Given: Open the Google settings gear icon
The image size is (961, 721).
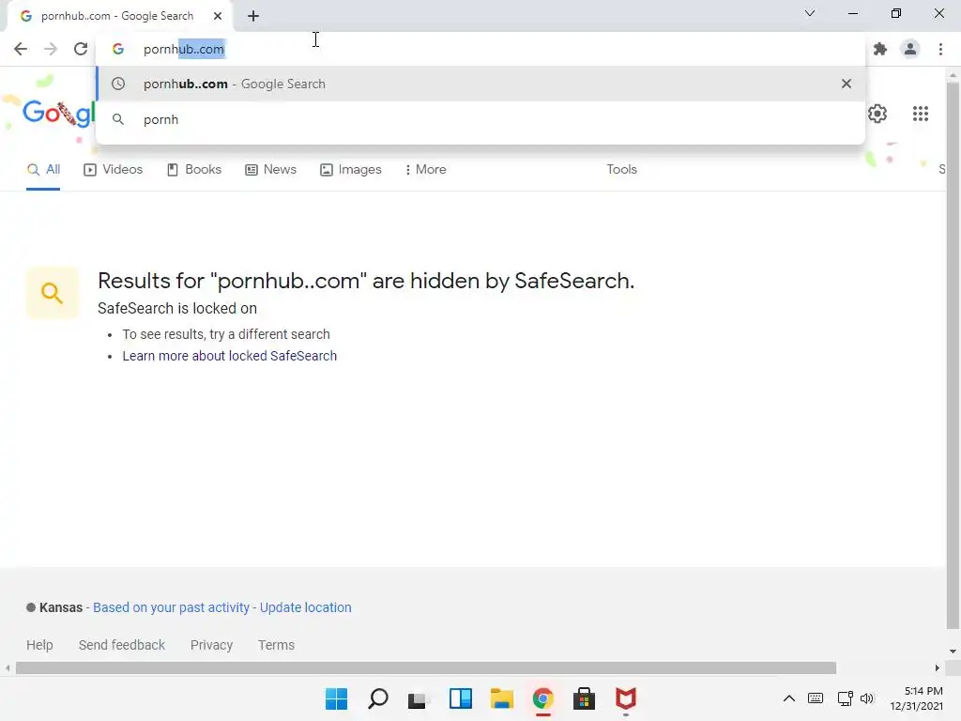Looking at the screenshot, I should tap(877, 114).
